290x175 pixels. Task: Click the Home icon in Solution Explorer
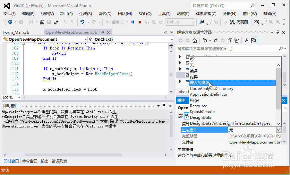(195, 40)
